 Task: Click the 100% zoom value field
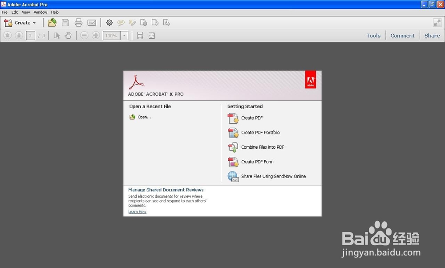112,36
